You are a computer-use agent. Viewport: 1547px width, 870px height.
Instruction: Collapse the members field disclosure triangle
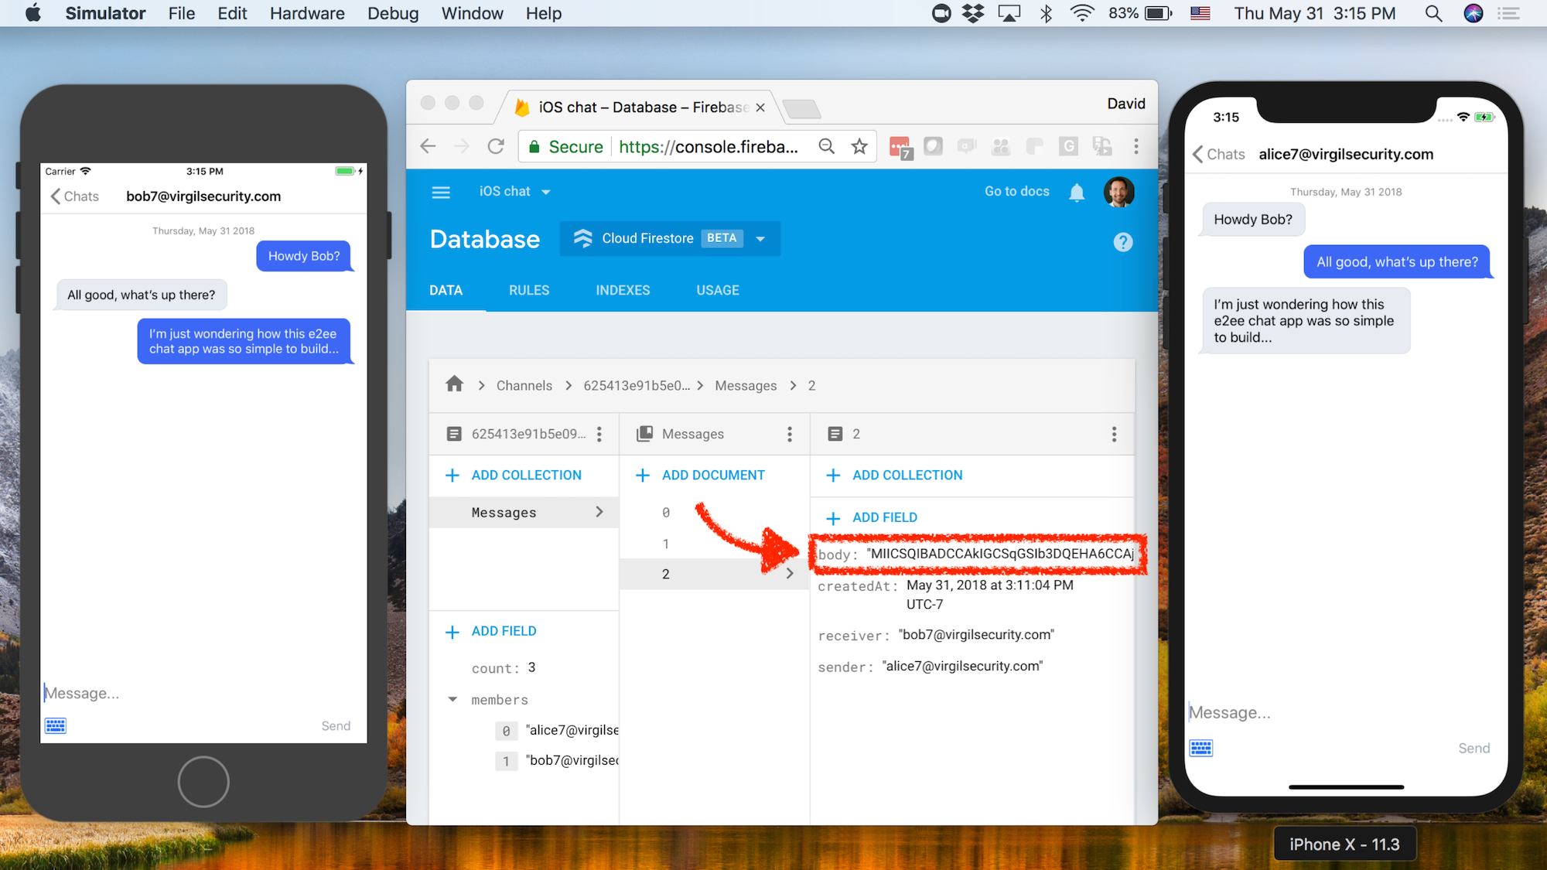(x=452, y=699)
